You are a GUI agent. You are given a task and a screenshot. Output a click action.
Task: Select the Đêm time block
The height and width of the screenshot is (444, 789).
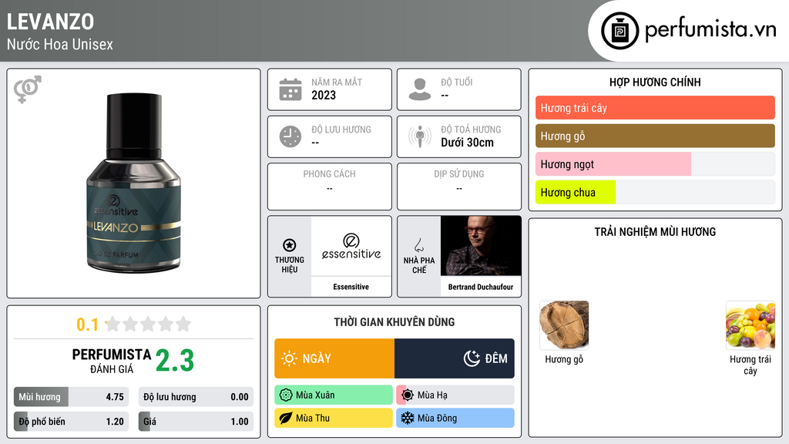455,358
